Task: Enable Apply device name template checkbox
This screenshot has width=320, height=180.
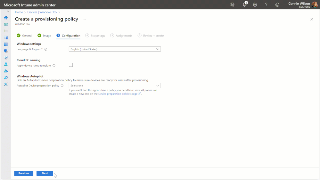Action: coord(71,65)
